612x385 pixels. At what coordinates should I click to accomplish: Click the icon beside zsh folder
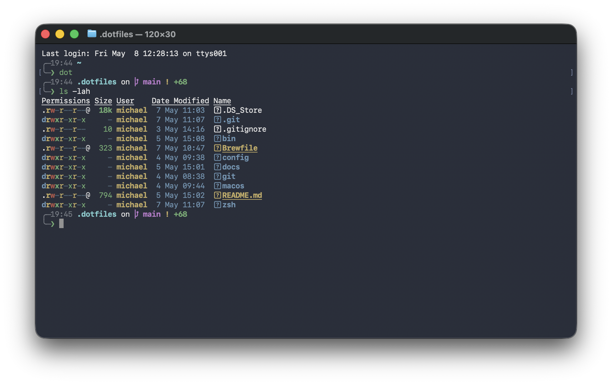point(217,205)
